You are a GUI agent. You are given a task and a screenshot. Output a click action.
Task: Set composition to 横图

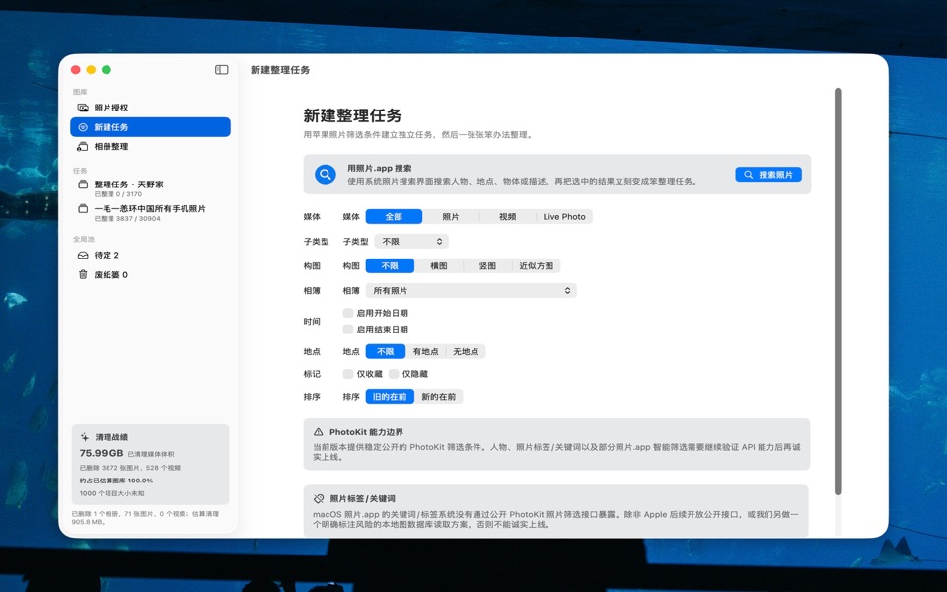click(x=438, y=265)
